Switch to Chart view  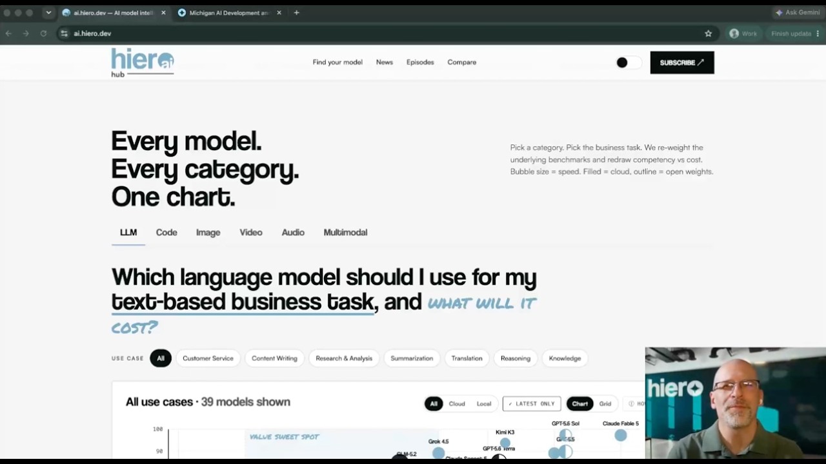(579, 404)
